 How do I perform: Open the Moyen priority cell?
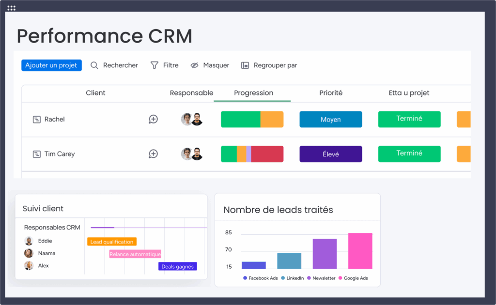330,119
